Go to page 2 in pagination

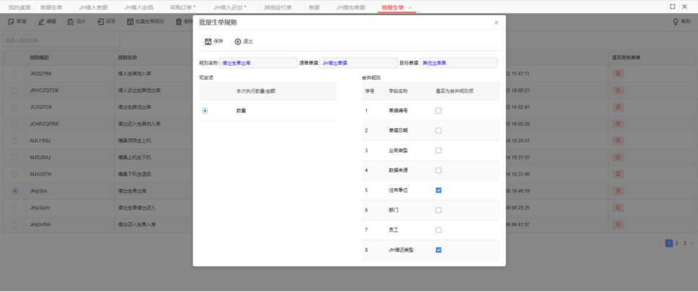click(676, 243)
